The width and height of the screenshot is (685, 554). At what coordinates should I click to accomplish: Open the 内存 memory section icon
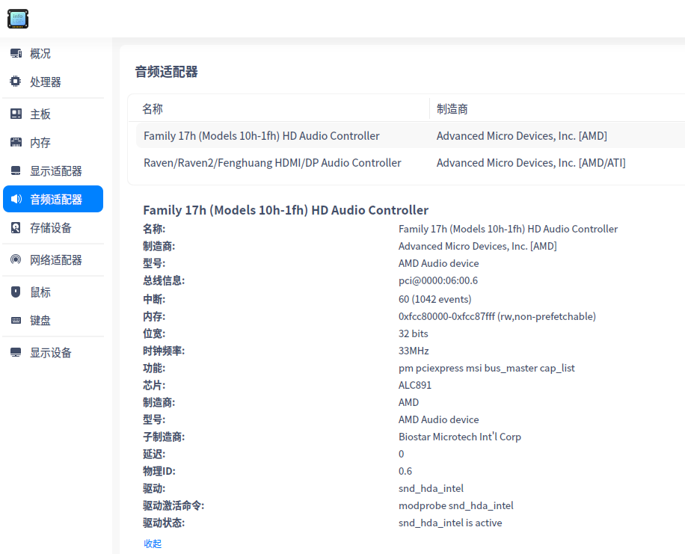pos(16,142)
